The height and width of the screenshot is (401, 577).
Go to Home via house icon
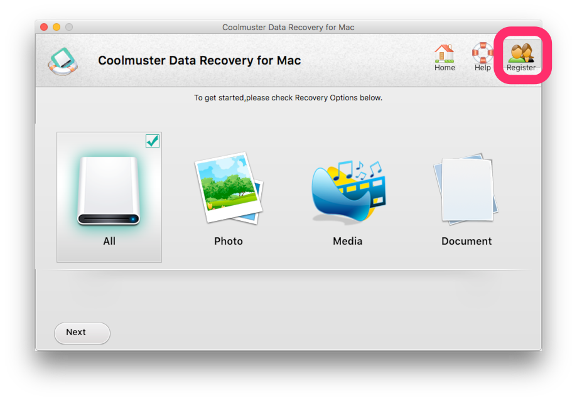tap(444, 53)
